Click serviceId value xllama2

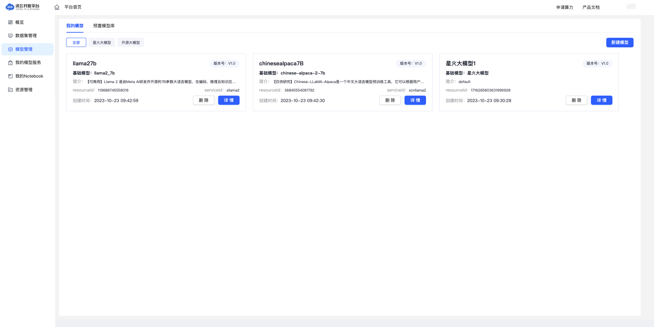[x=233, y=90]
